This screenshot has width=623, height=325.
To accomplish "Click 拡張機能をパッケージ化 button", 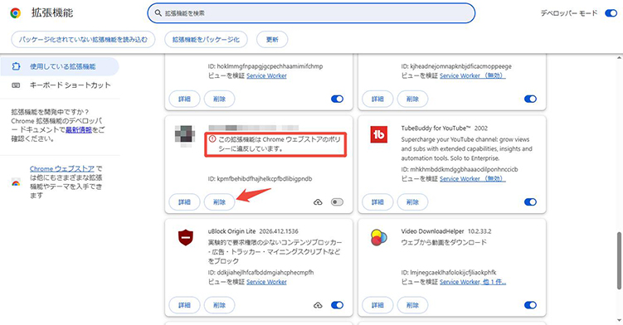I will (x=206, y=39).
